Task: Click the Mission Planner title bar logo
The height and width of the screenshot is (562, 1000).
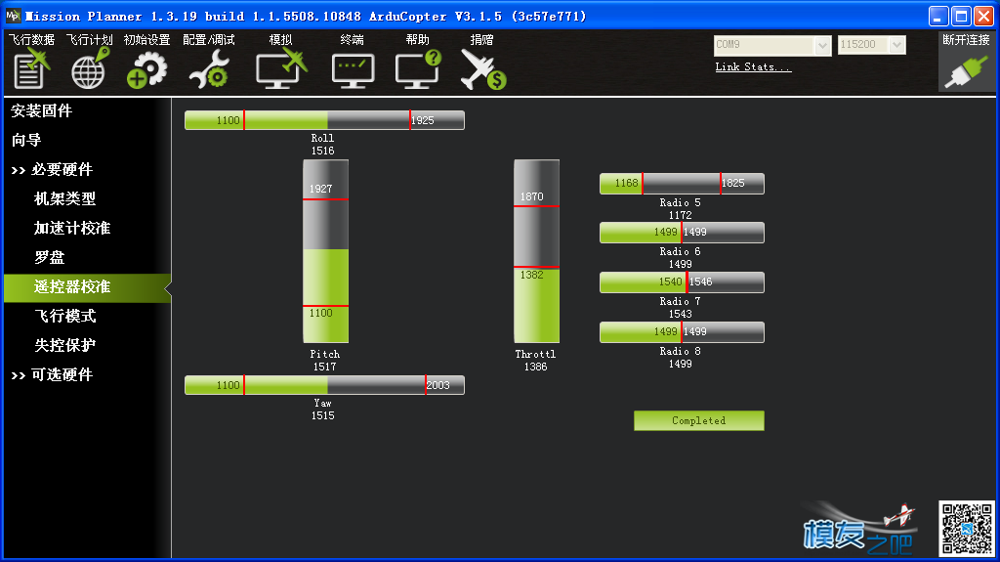Action: coord(13,16)
